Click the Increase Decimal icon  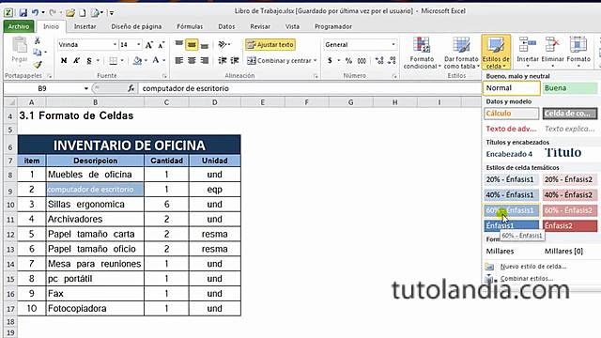[379, 60]
